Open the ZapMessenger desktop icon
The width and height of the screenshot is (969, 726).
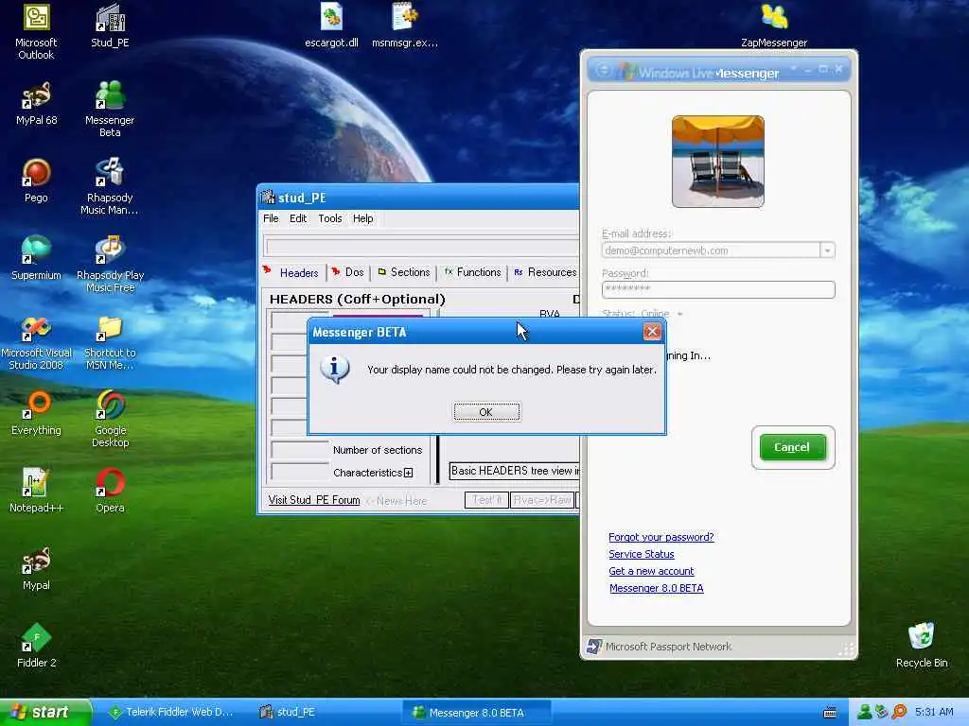774,26
